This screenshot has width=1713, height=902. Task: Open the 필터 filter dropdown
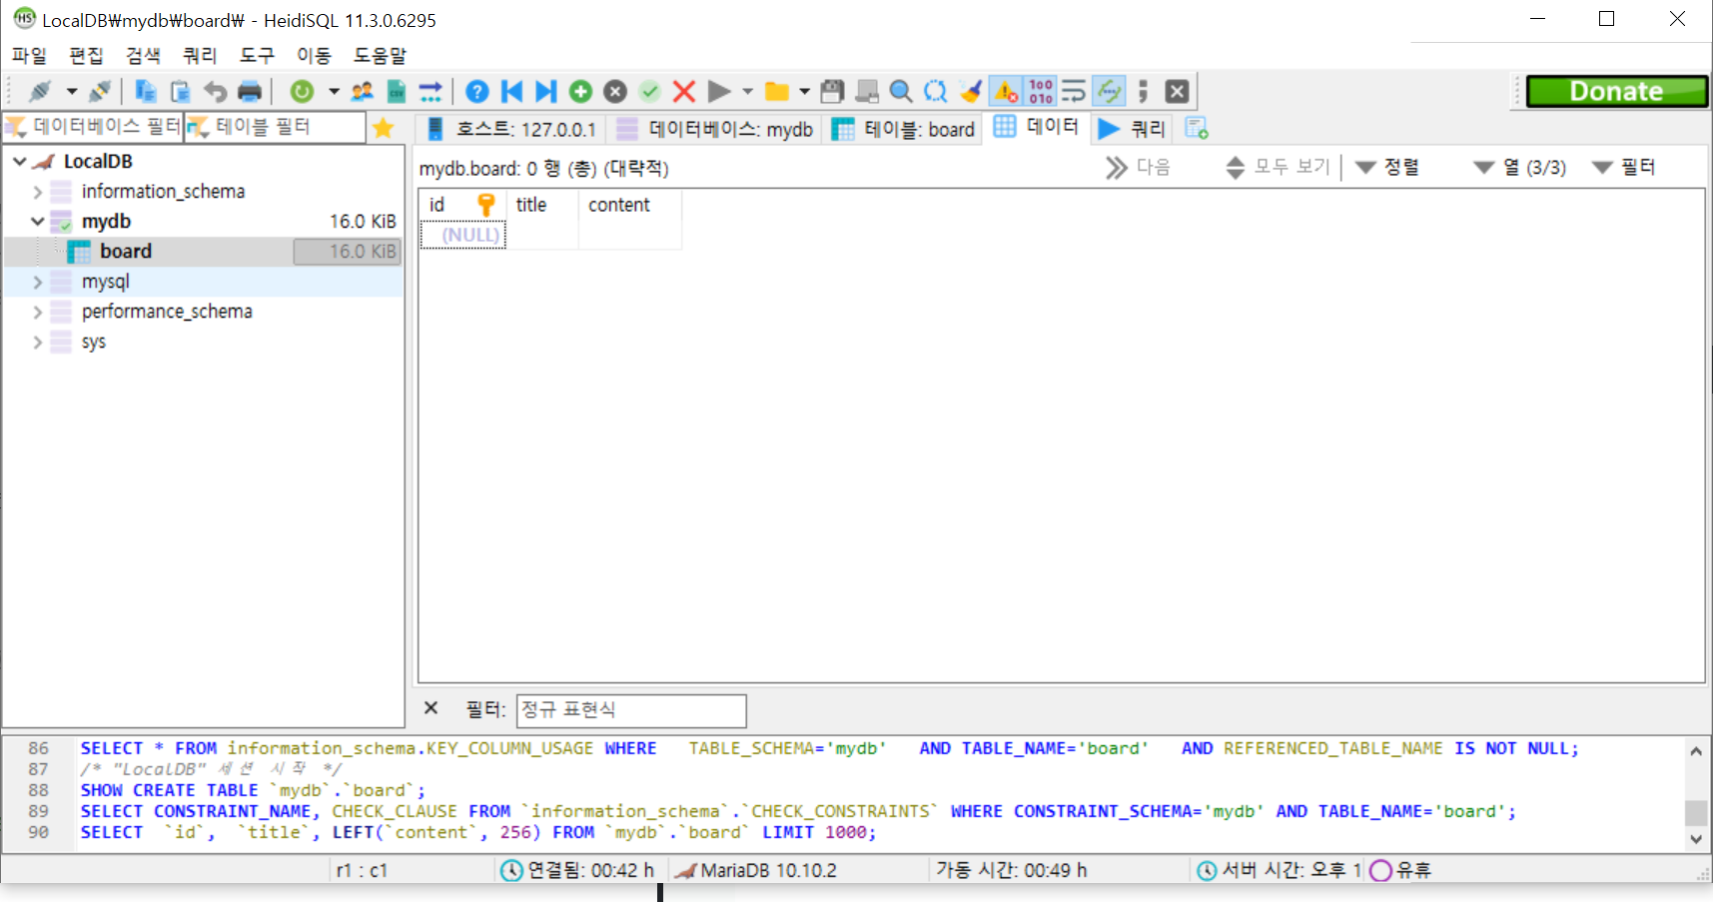click(1624, 167)
